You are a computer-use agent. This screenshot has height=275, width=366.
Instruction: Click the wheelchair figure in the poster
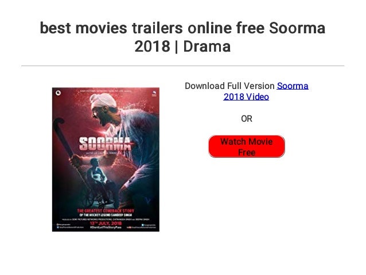98,181
